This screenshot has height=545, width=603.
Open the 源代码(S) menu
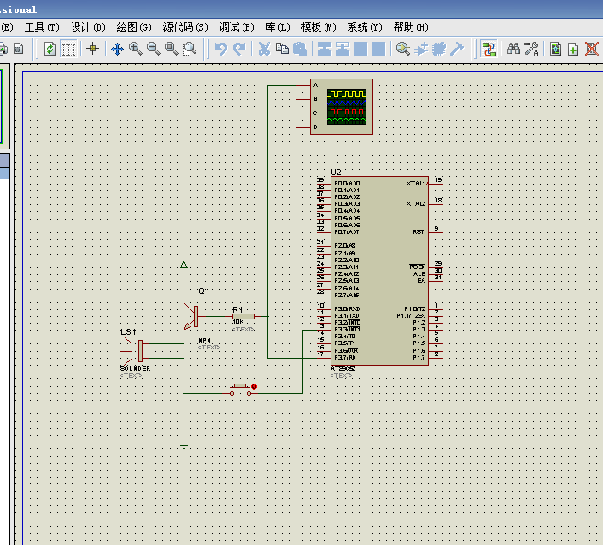tap(185, 27)
